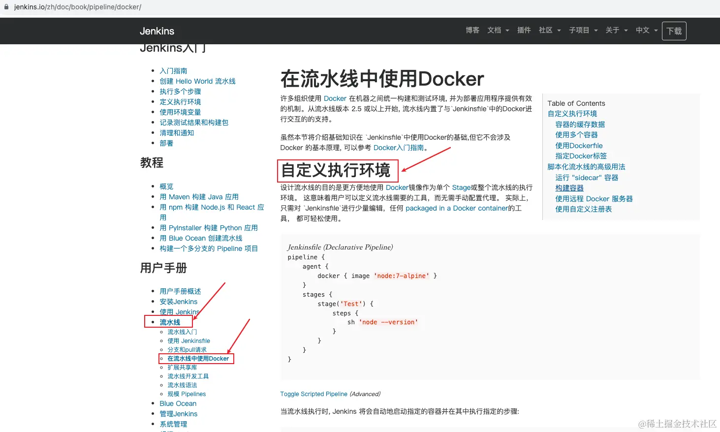Open 用户手册概述 in the sidebar
Viewport: 720px width, 432px height.
180,291
